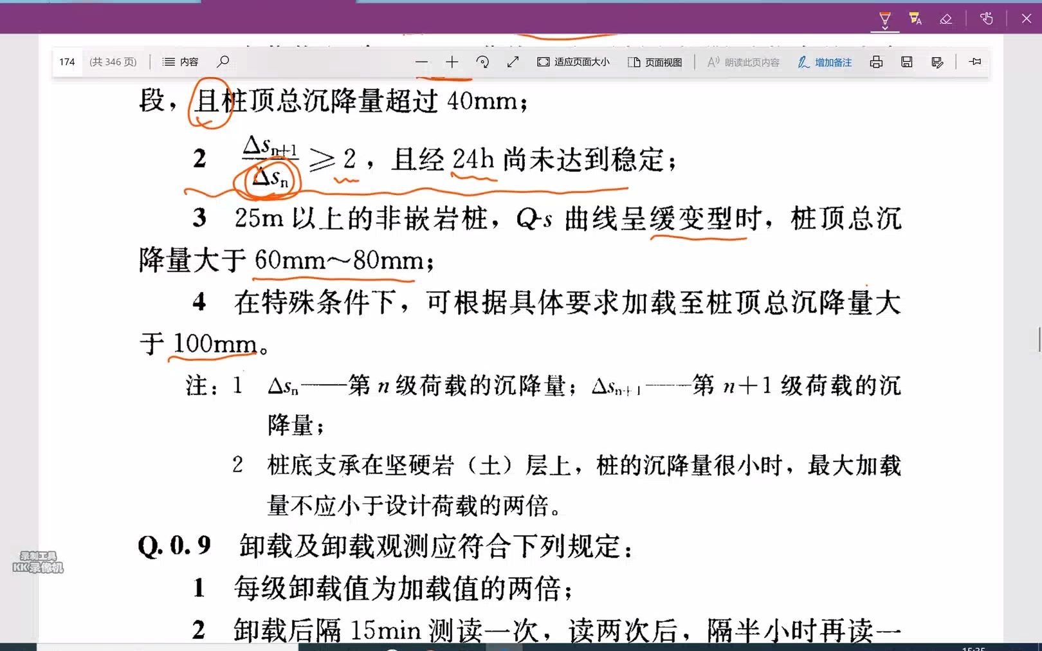1042x651 pixels.
Task: Select the ink pen drawing tool
Action: pyautogui.click(x=885, y=19)
